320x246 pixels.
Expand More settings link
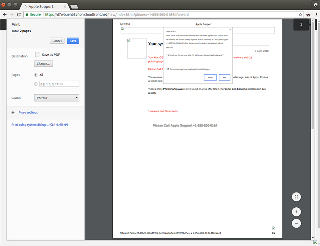[28, 113]
